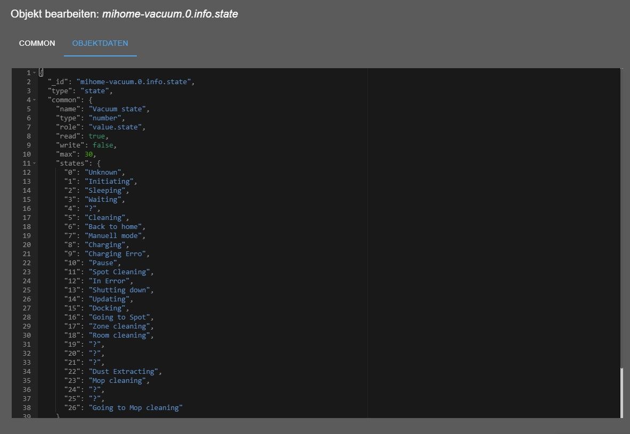
Task: Click the "Back to home" state text
Action: click(114, 226)
